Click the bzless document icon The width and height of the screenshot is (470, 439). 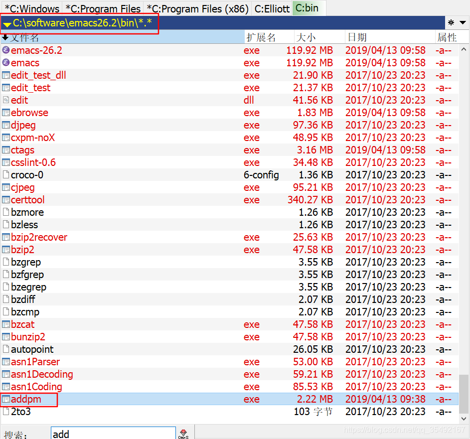[x=5, y=224]
